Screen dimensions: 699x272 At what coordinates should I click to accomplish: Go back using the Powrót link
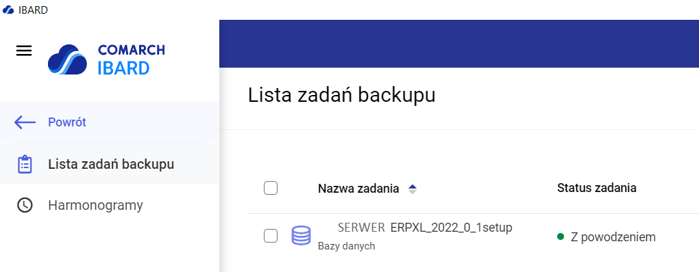[x=67, y=122]
